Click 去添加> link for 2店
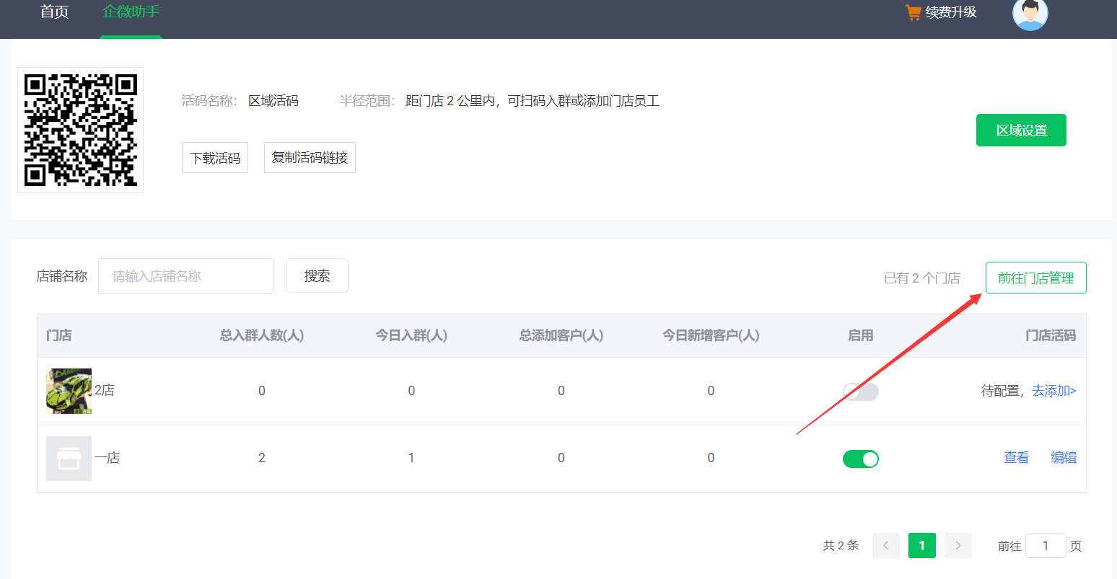1117x579 pixels. point(1054,391)
